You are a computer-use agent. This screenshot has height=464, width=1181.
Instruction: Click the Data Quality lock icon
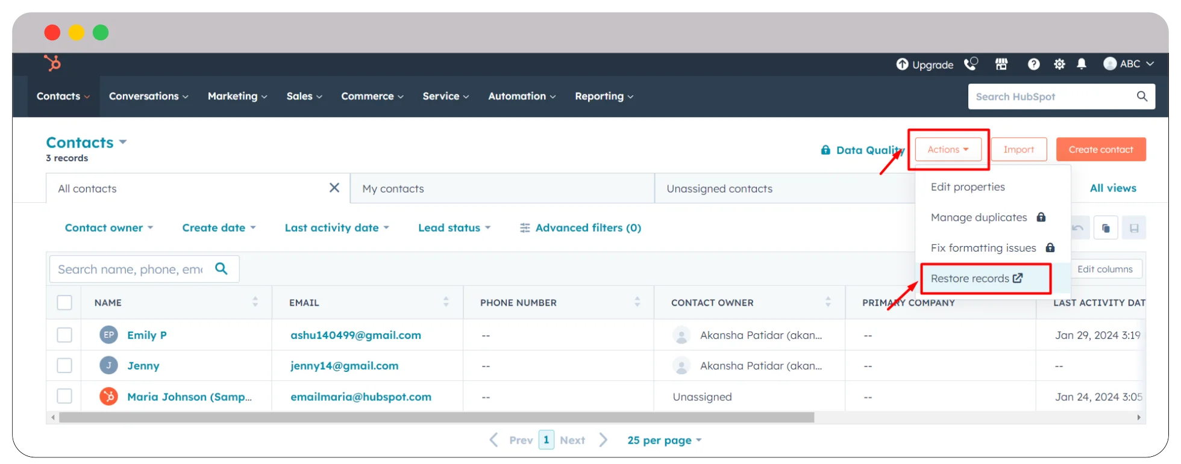[825, 150]
